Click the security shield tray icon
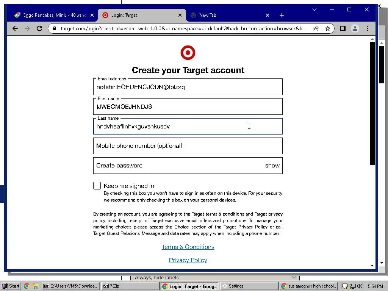Viewport: 388px width, 291px height. click(x=345, y=286)
